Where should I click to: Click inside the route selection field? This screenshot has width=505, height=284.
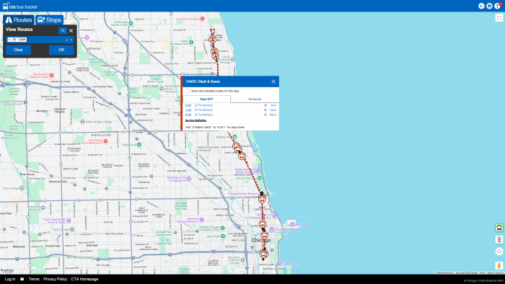tap(40, 40)
